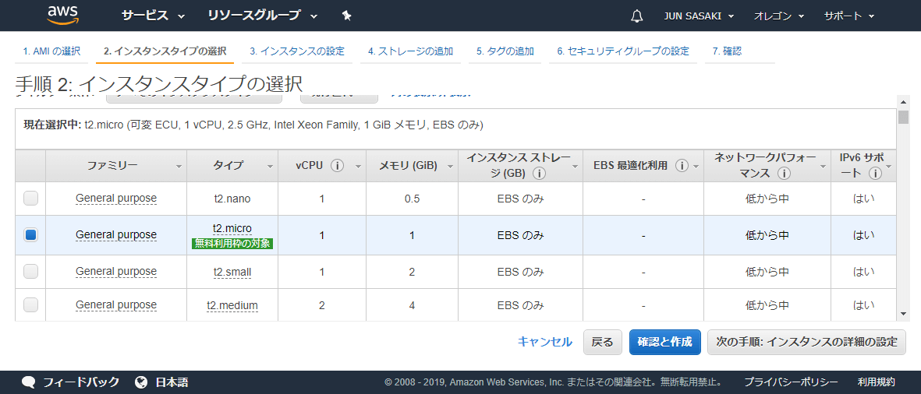
Task: Click the 確認と作成 button
Action: (665, 342)
